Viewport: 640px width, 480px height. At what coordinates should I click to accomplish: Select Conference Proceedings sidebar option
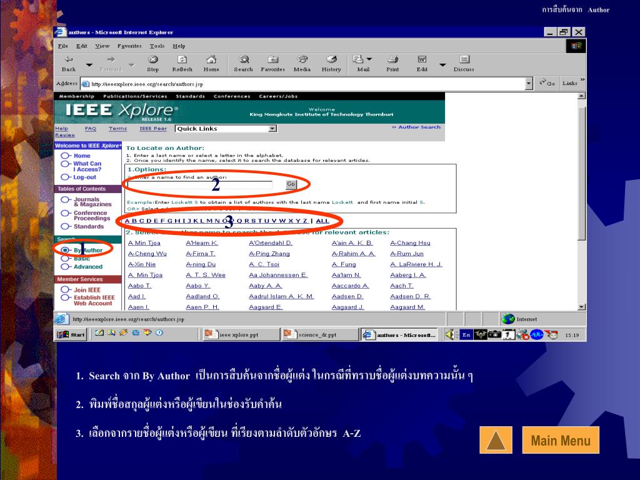pos(65,213)
